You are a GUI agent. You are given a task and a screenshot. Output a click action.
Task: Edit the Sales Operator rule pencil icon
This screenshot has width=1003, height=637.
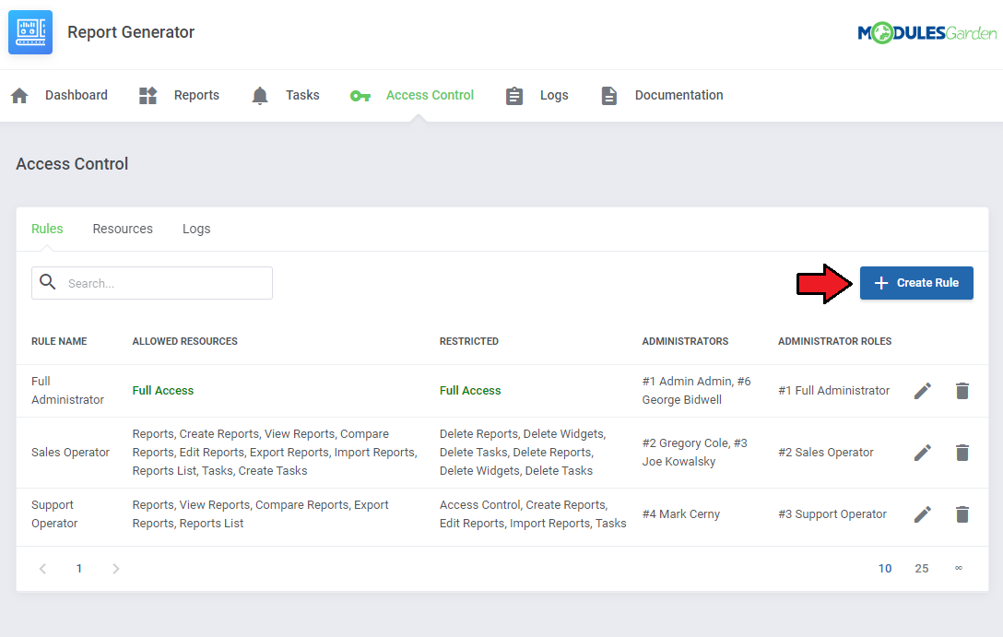[923, 453]
